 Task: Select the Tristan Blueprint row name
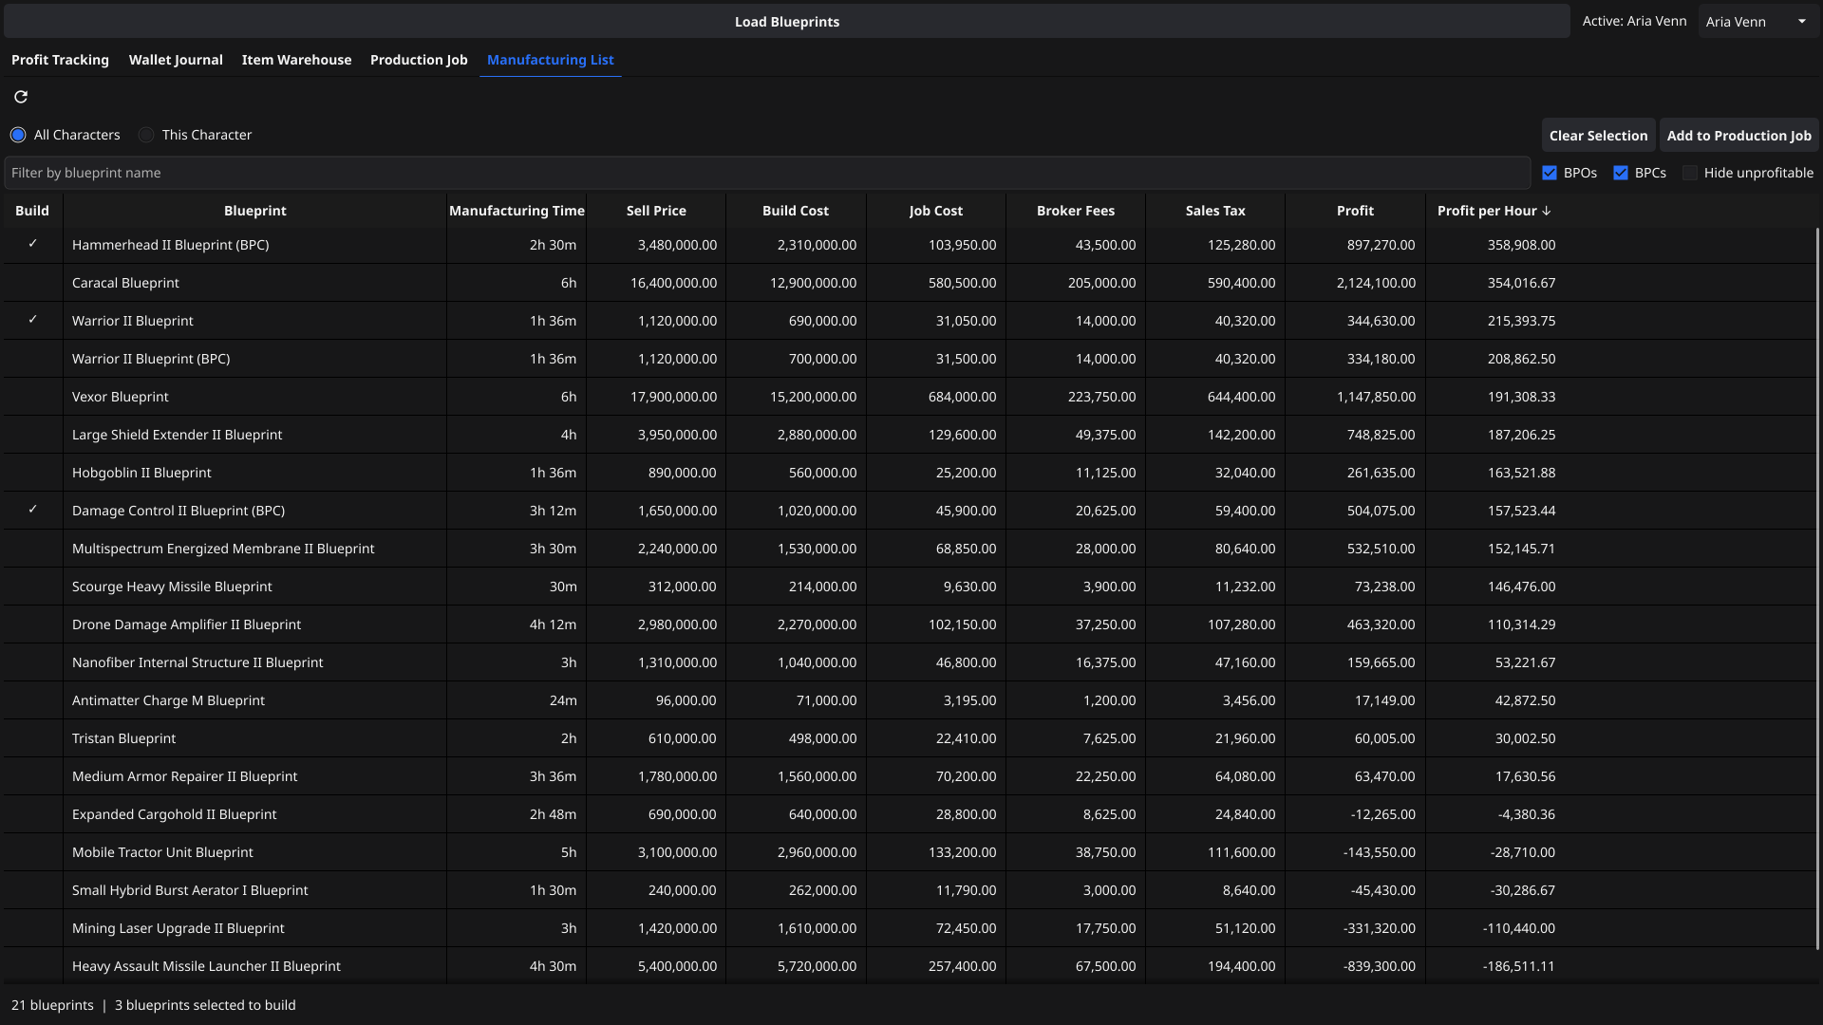click(x=123, y=738)
